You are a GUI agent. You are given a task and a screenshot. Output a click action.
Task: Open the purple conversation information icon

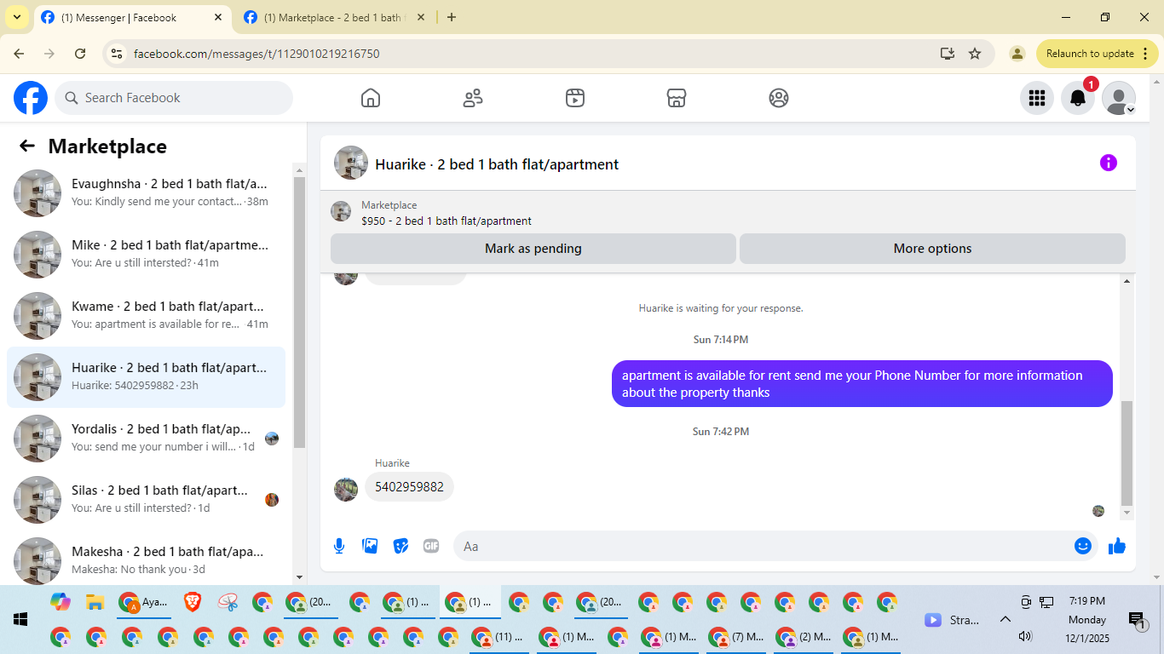(1109, 163)
